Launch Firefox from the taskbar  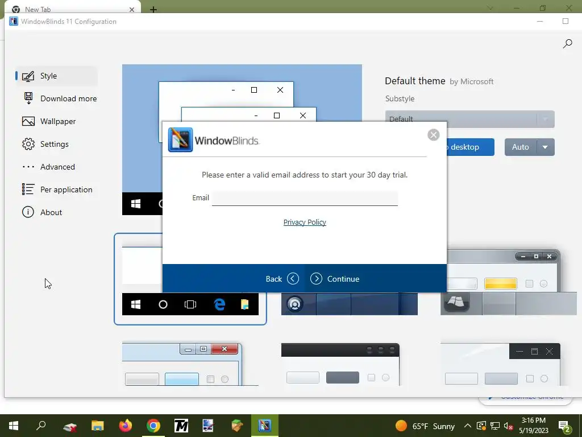coord(126,426)
